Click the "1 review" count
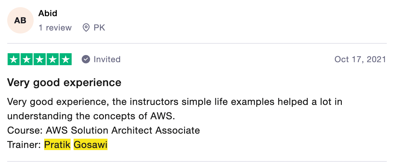 pos(55,28)
